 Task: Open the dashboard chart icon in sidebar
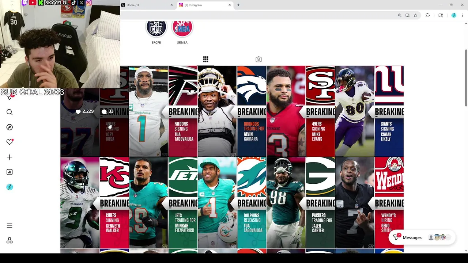(10, 172)
